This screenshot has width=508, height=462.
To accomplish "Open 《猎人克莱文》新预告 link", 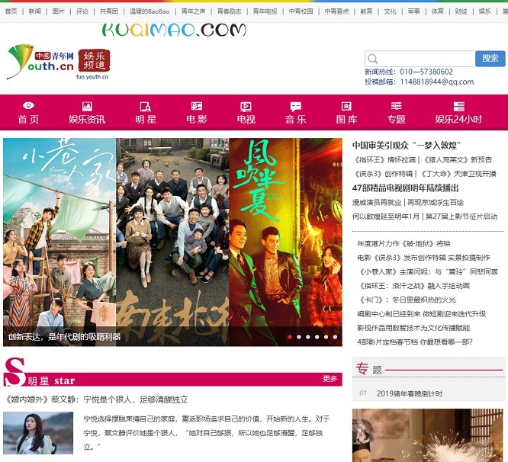I will [x=458, y=159].
